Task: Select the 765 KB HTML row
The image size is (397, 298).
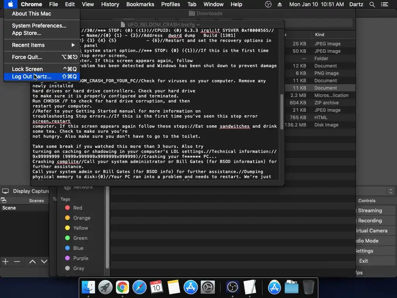Action: coord(320,118)
